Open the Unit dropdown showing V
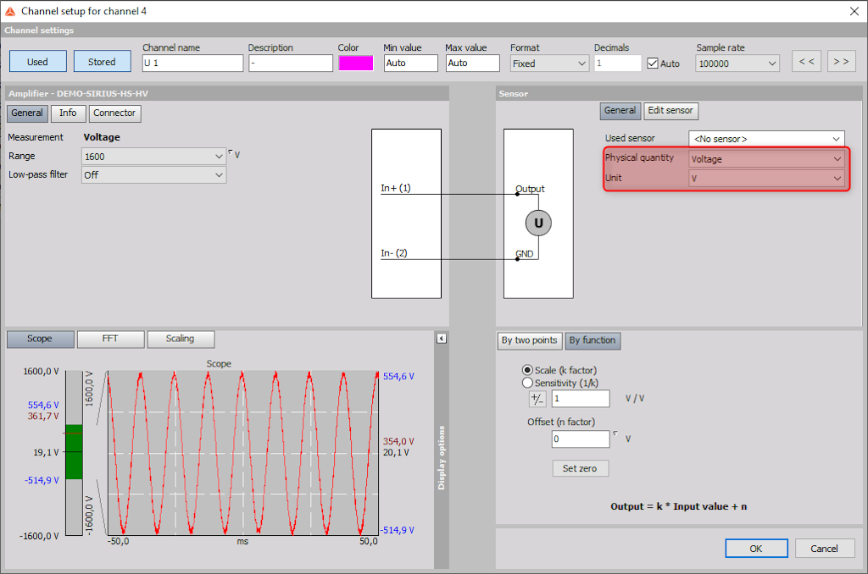The image size is (868, 574). (x=766, y=178)
